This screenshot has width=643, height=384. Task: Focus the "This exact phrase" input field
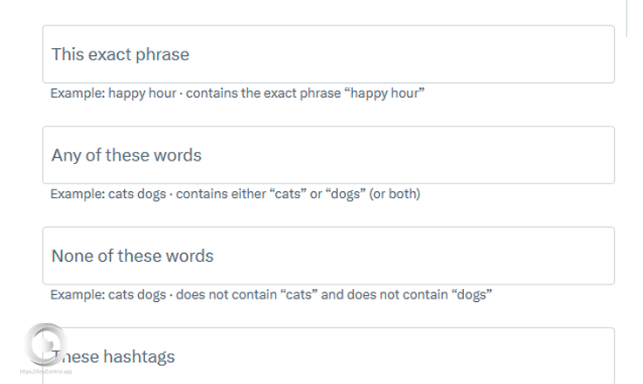point(393,54)
